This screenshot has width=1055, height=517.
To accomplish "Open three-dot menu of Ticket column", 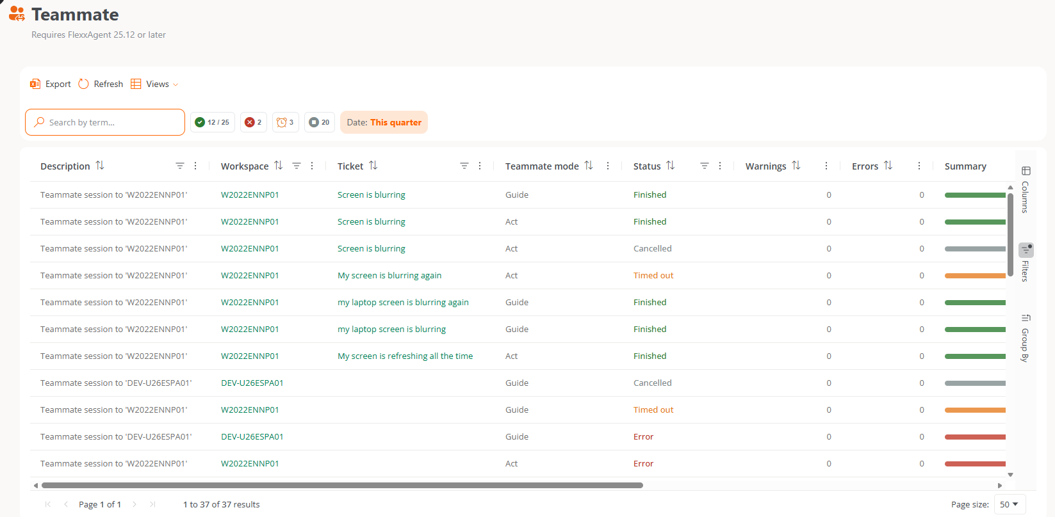I will [x=480, y=166].
